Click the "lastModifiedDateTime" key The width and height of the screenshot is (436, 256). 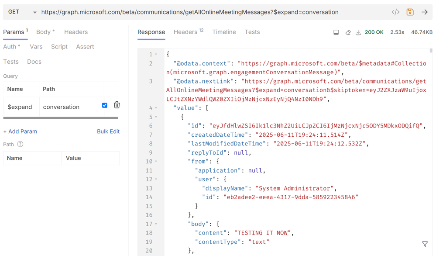[227, 144]
